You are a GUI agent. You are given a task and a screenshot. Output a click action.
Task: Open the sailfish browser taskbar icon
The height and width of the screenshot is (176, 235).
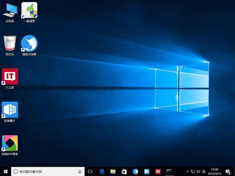click(x=136, y=172)
